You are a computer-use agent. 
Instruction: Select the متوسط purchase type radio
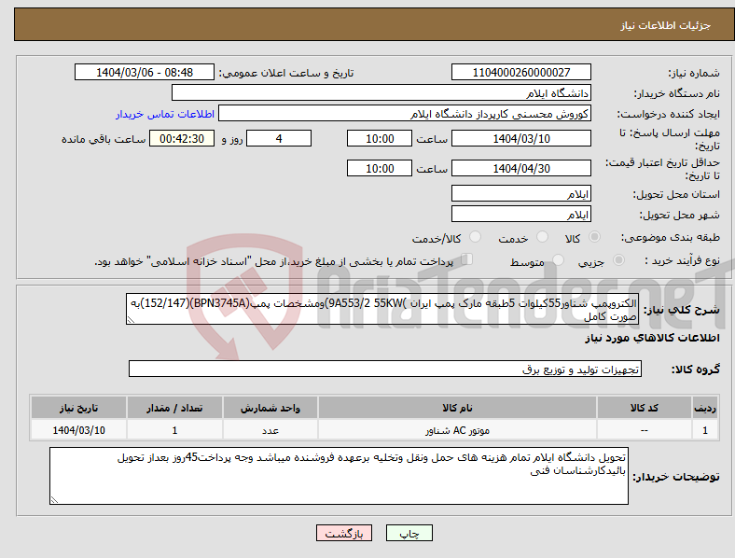(558, 259)
